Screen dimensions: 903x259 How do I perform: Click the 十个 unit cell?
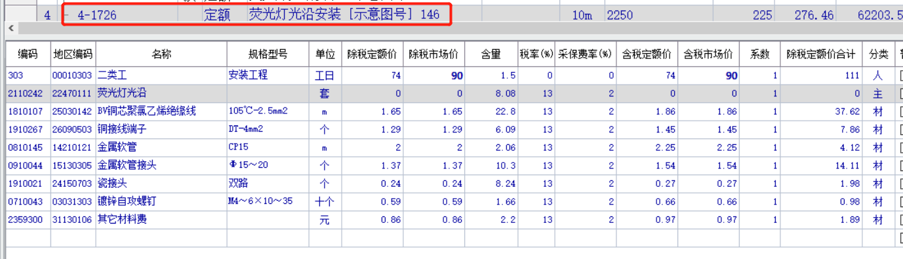(x=325, y=202)
